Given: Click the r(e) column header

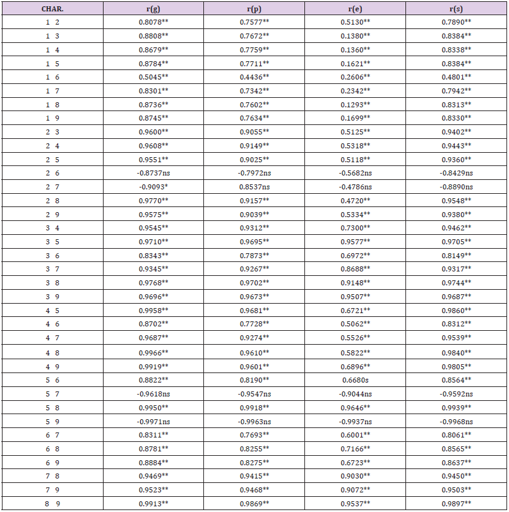Looking at the screenshot, I should pos(354,9).
